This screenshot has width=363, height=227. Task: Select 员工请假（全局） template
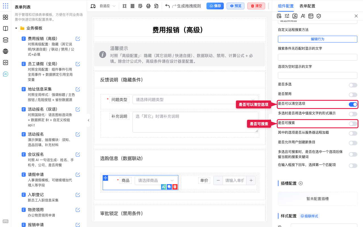(43, 64)
